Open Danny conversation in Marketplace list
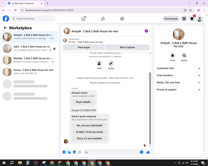208x166 pixels. coord(29,72)
